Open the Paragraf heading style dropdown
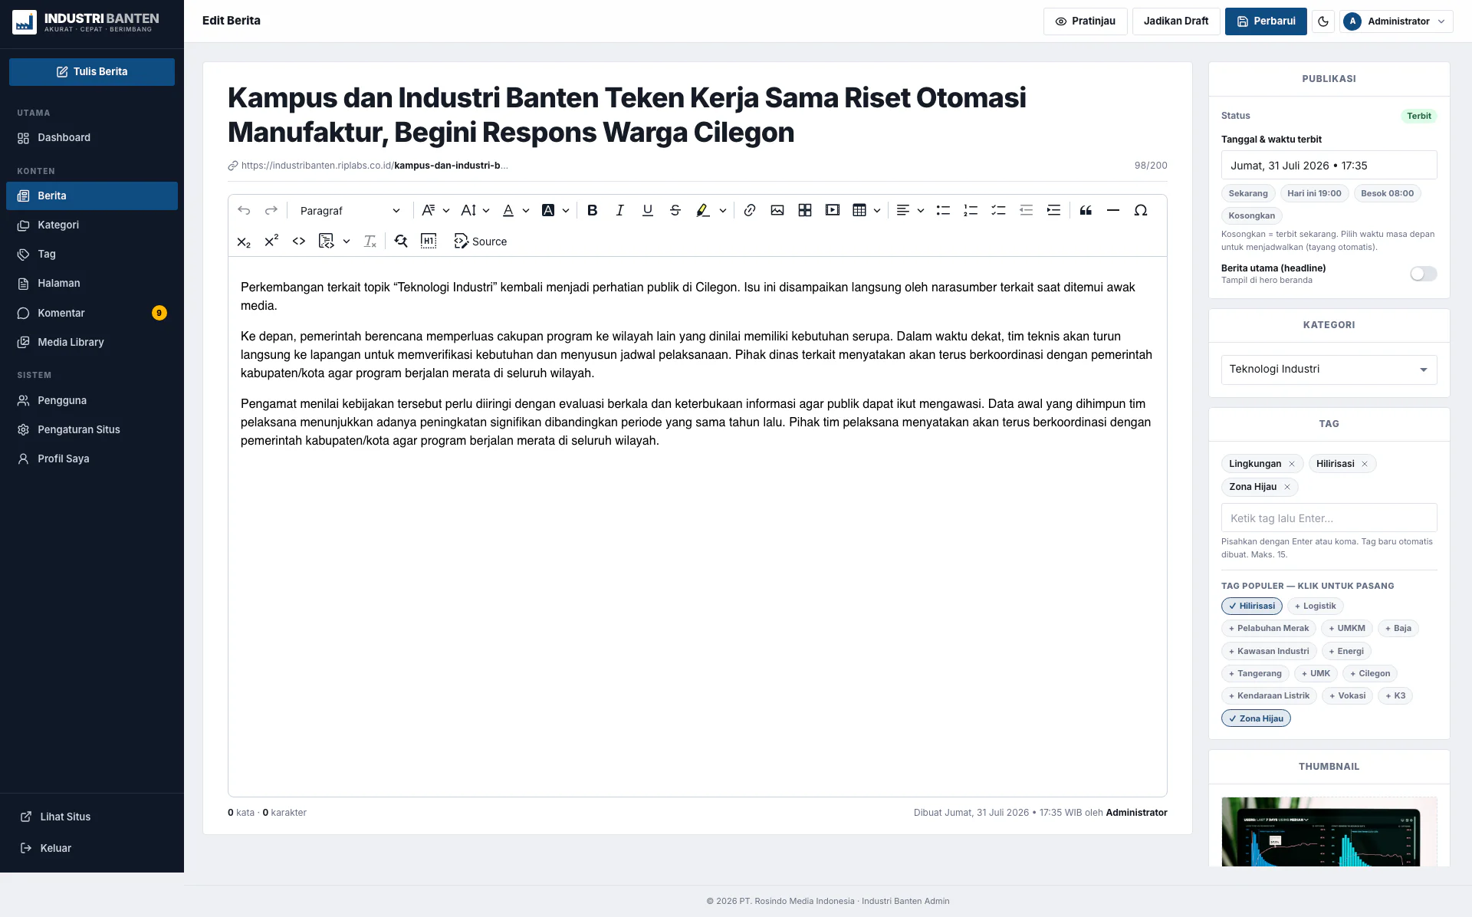This screenshot has width=1472, height=917. point(350,210)
